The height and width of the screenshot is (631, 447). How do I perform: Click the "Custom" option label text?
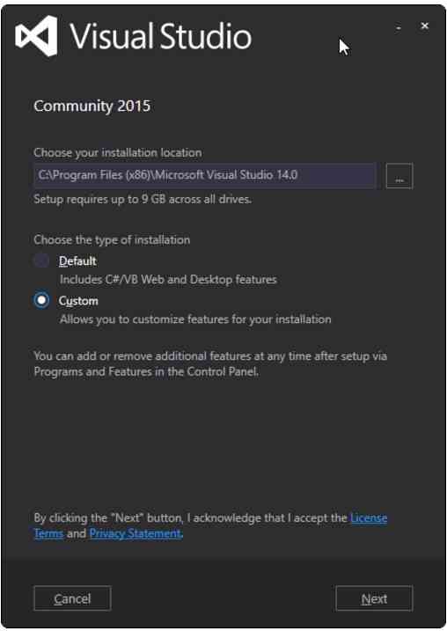78,301
